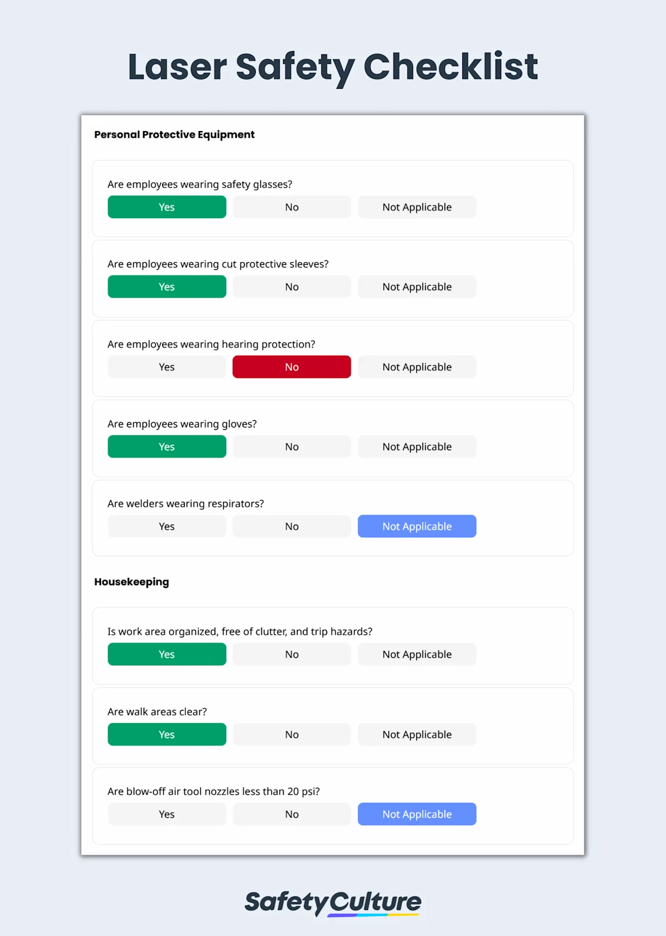
Task: Select Yes for walk areas clear
Action: (x=167, y=734)
